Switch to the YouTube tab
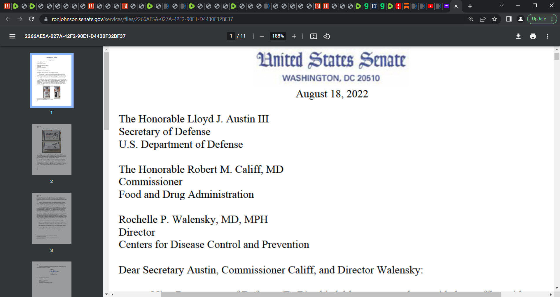Image resolution: width=560 pixels, height=297 pixels. click(430, 6)
